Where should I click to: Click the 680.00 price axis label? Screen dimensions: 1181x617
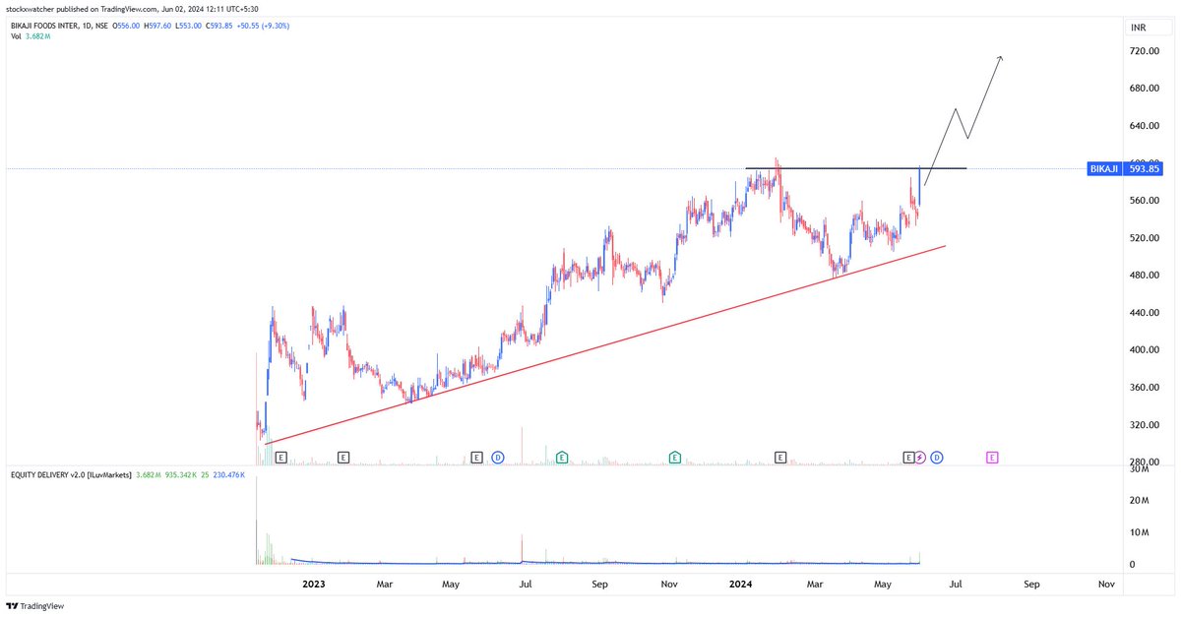(1144, 89)
